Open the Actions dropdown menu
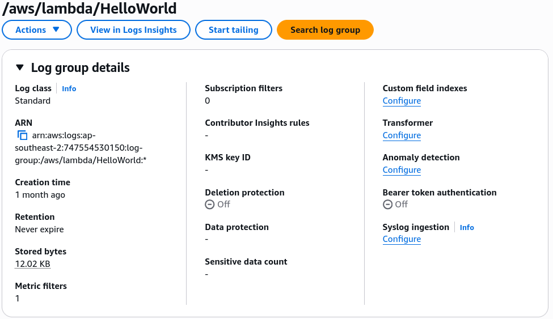Screen dimensions: 553x319 (37, 30)
